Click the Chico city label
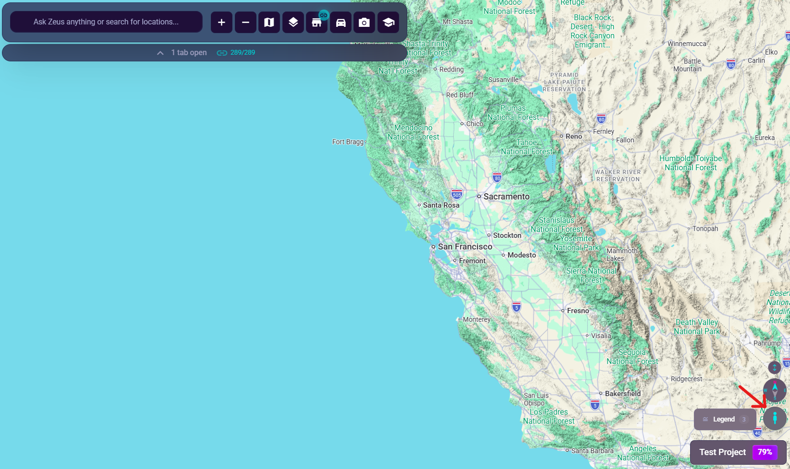790x469 pixels. coord(474,124)
